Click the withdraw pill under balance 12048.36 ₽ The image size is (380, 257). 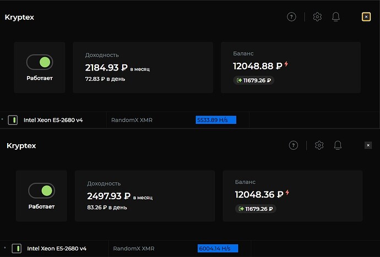(x=256, y=209)
